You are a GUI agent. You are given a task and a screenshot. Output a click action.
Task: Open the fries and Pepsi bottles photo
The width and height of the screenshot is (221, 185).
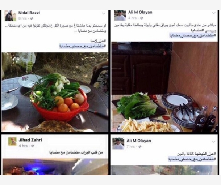pyautogui.click(x=164, y=87)
